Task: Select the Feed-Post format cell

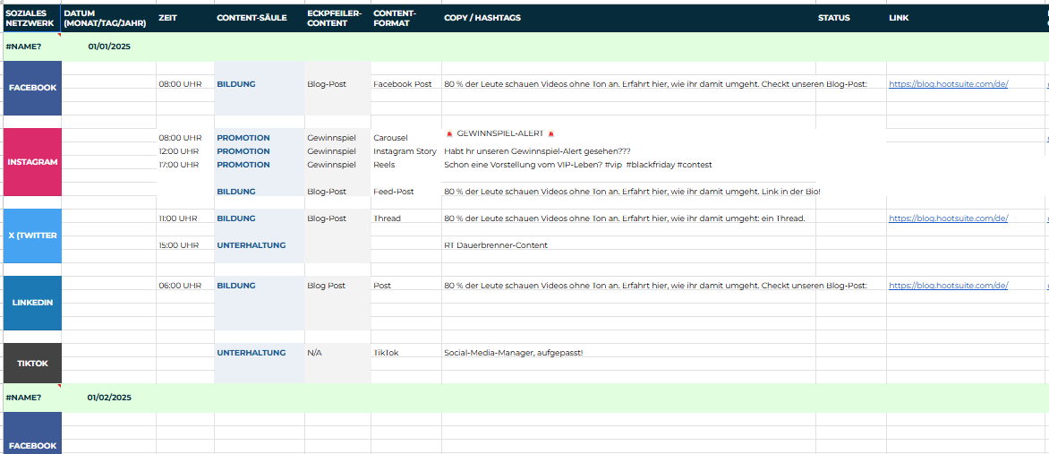Action: tap(394, 192)
